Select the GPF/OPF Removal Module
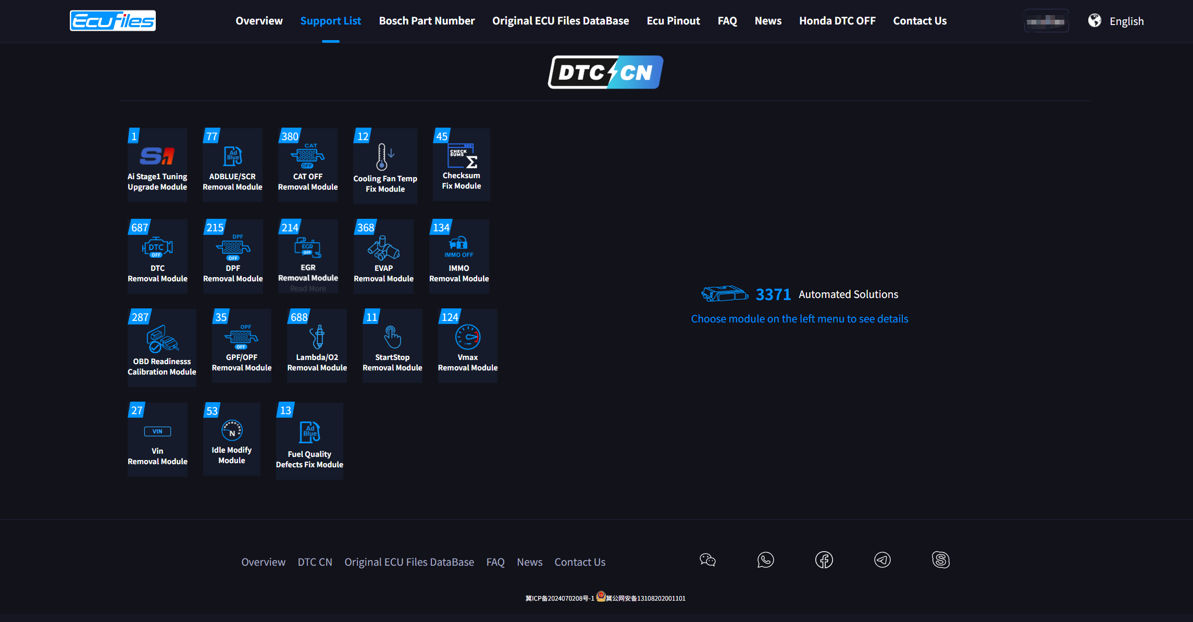The height and width of the screenshot is (622, 1193). 242,346
